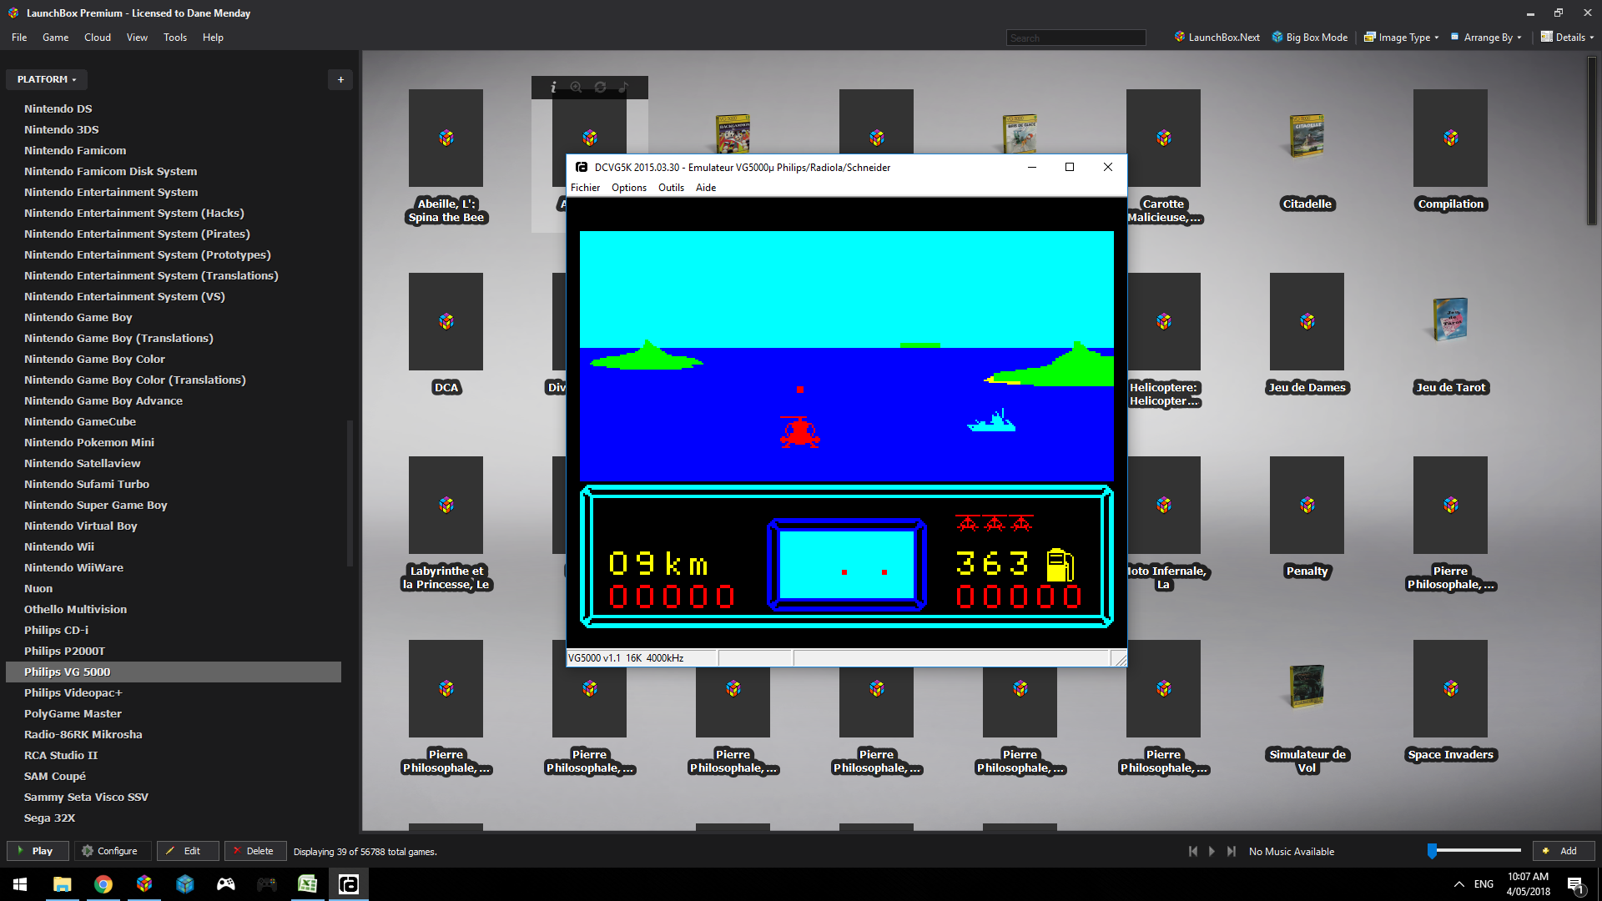The image size is (1602, 901).
Task: Select the Citadelle game cover
Action: [1307, 136]
